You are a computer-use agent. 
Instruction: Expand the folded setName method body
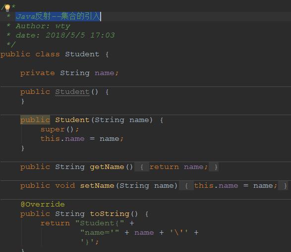pos(186,186)
